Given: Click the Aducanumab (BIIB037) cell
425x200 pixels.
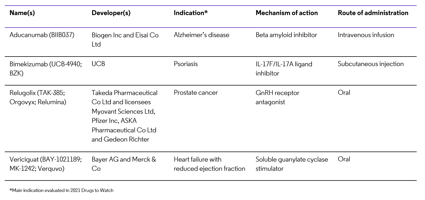Looking at the screenshot, I should 42,35.
